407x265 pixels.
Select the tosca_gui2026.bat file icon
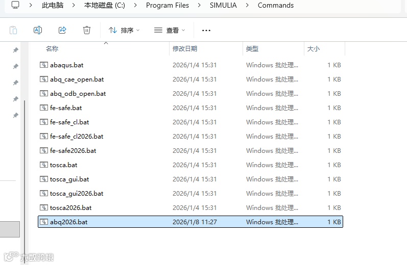click(x=43, y=193)
